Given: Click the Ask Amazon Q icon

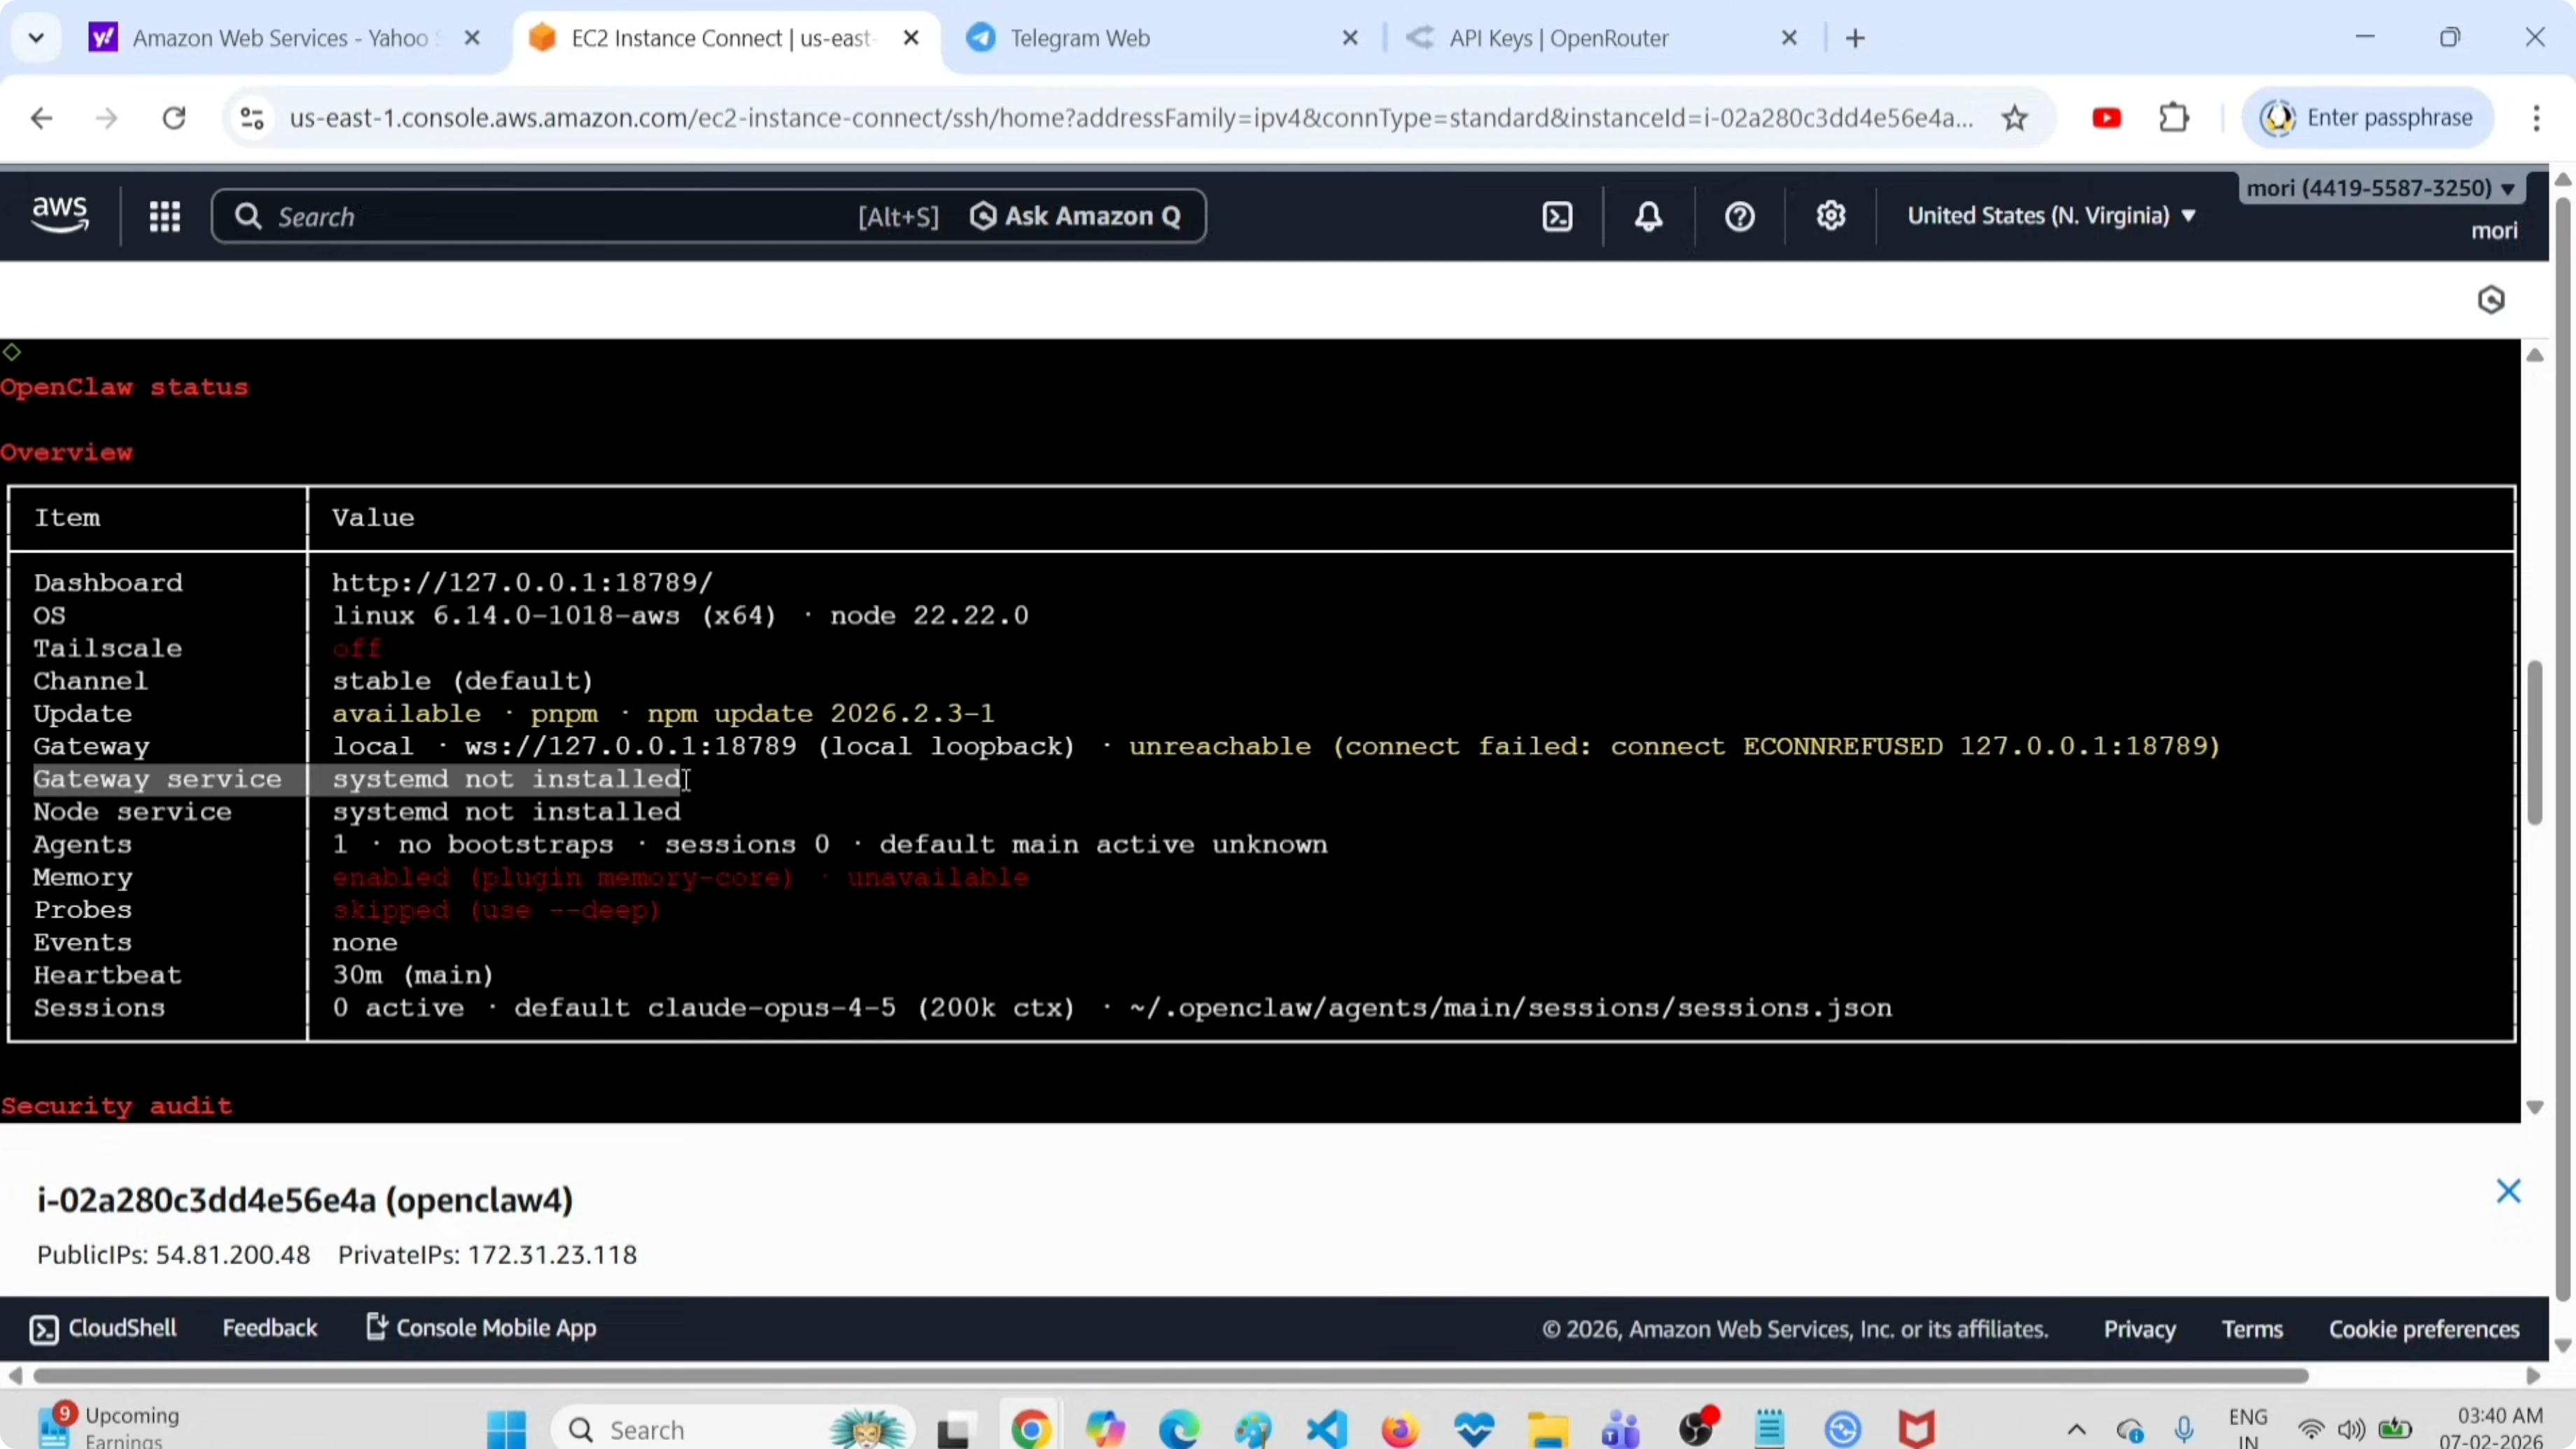Looking at the screenshot, I should (x=983, y=216).
